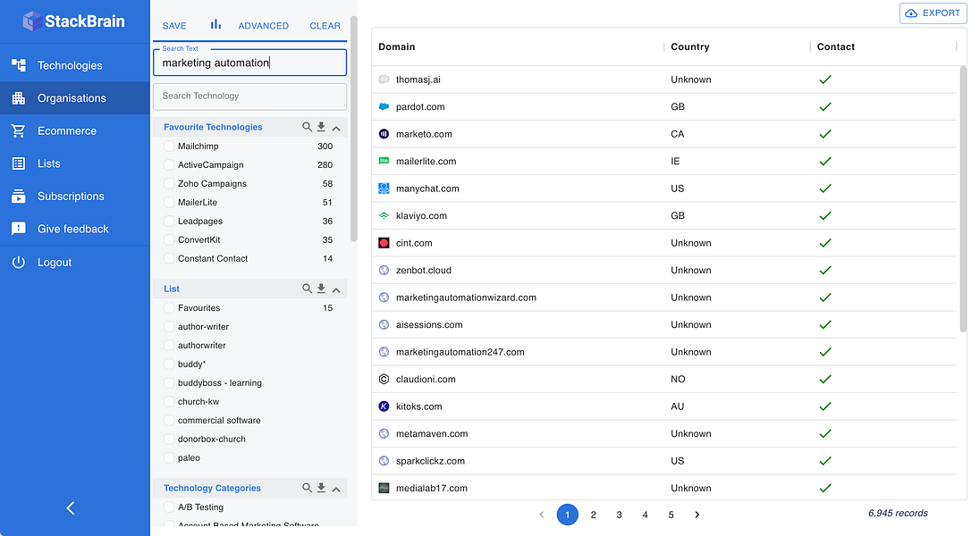Check the ConvertKit option
The height and width of the screenshot is (536, 971).
click(168, 239)
